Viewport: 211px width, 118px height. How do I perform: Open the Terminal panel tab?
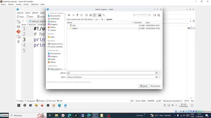coord(51,101)
